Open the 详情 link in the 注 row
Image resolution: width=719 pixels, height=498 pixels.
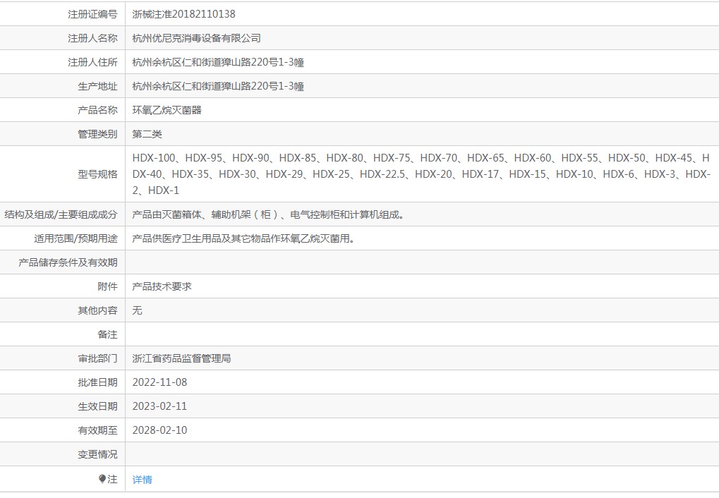(x=142, y=480)
